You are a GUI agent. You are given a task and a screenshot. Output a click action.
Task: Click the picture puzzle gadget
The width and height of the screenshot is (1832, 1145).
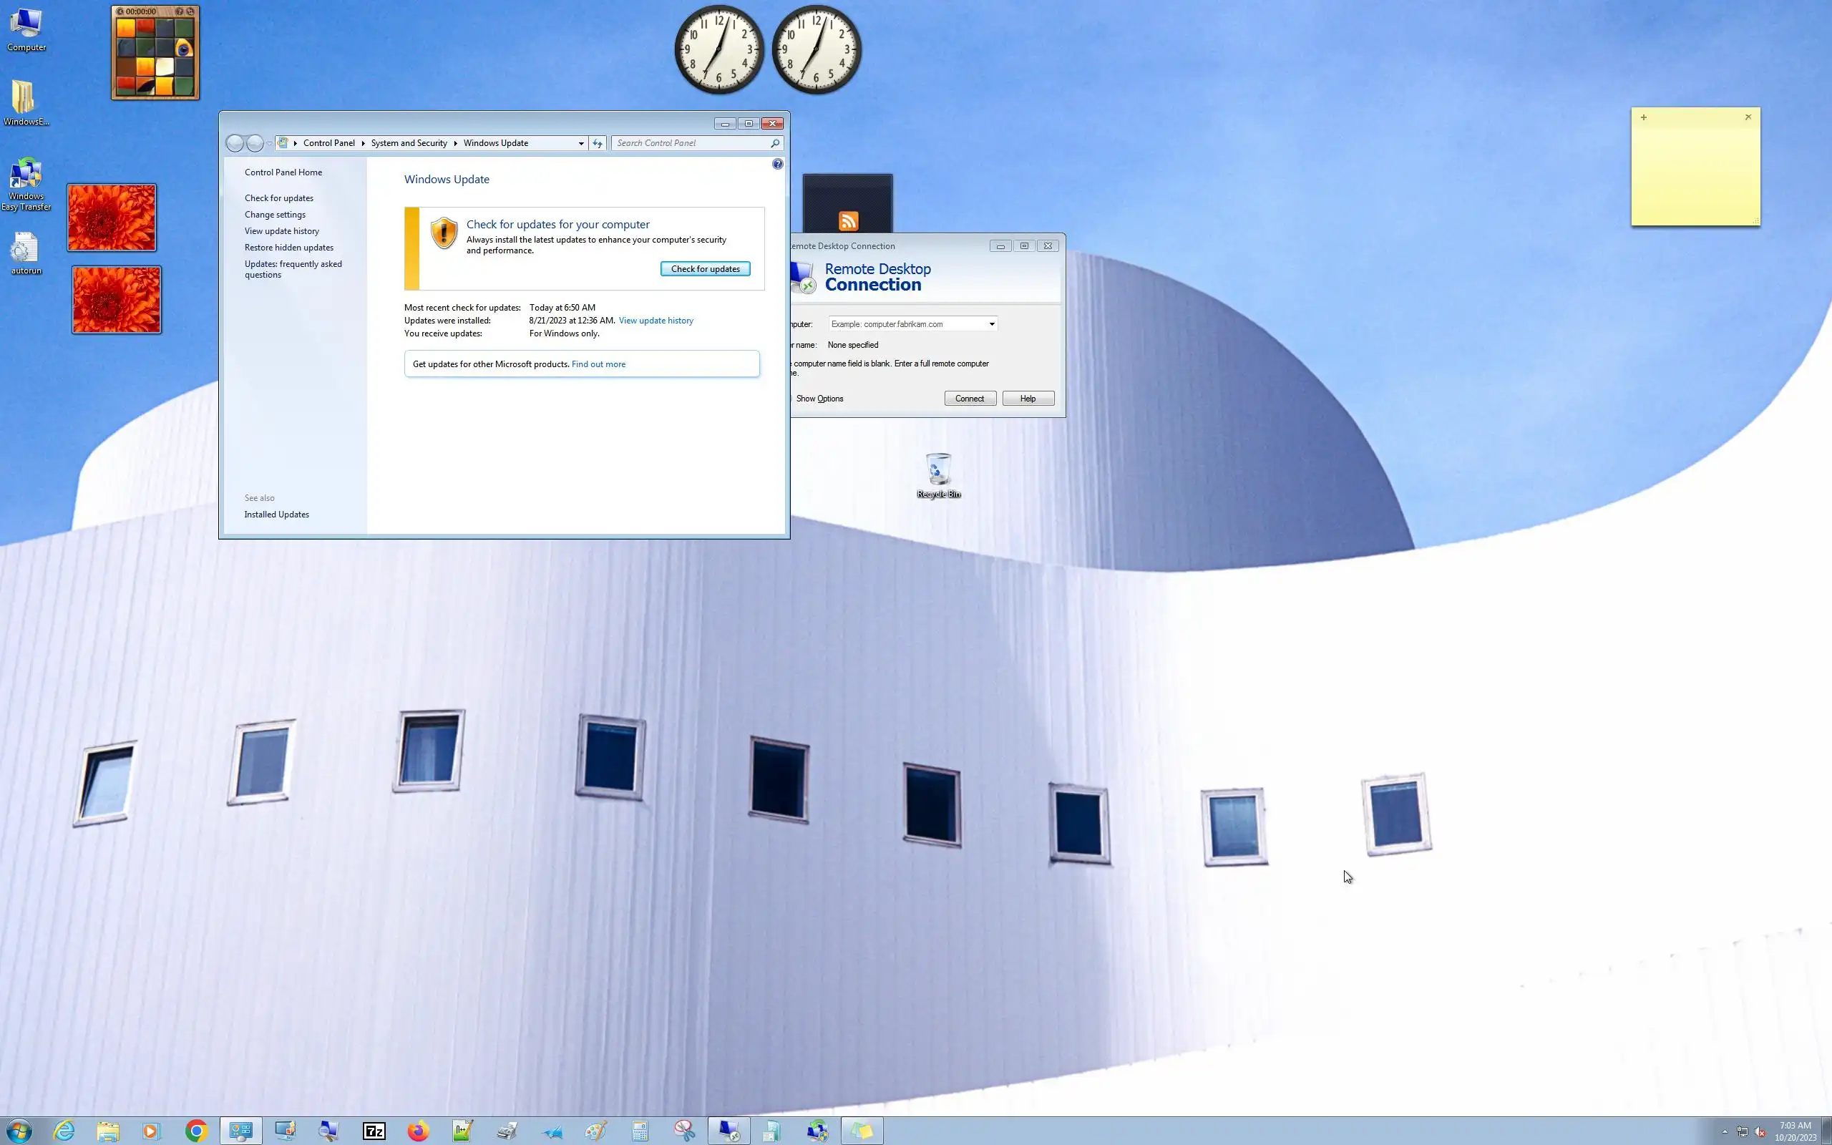click(155, 58)
